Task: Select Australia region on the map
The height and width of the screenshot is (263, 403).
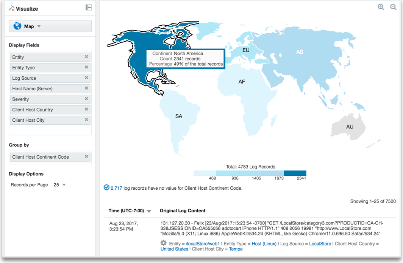Action: point(349,127)
